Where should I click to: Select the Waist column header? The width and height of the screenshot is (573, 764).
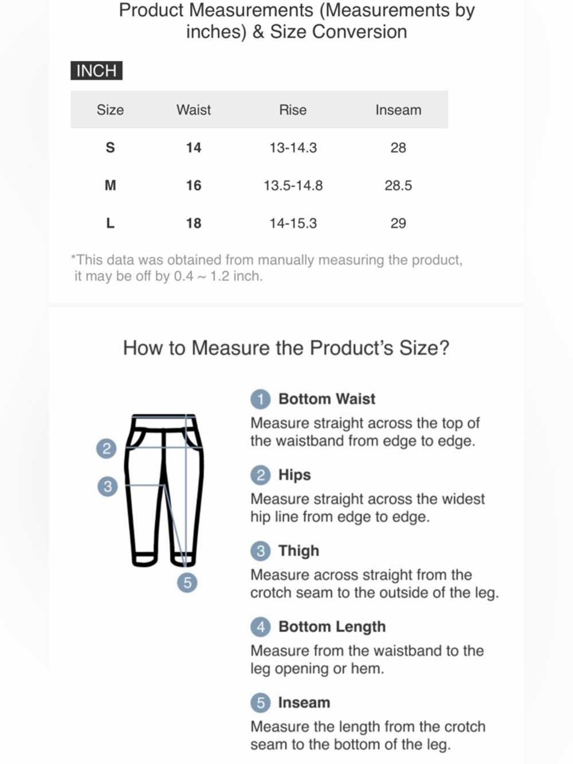pyautogui.click(x=194, y=109)
